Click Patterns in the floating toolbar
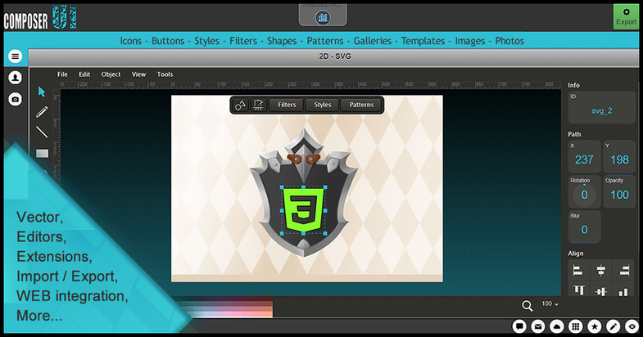 (x=361, y=105)
